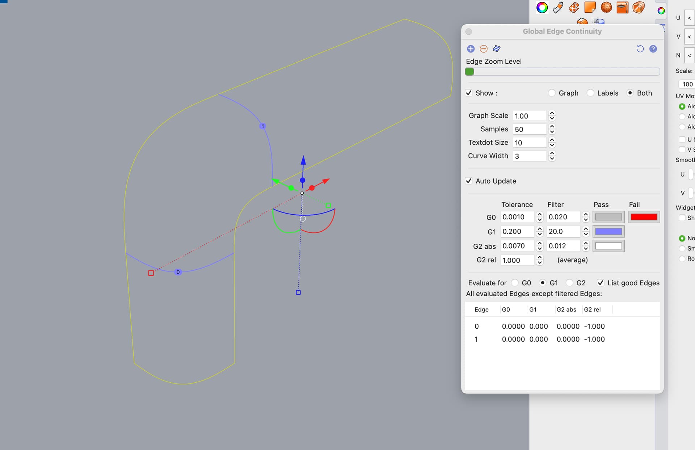Evaluate for G1 radio button

(543, 283)
